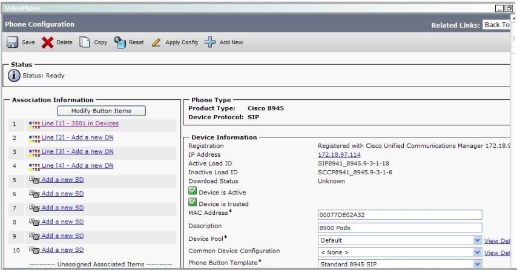Click the Reset toolbar label
This screenshot has width=517, height=270.
pos(136,42)
